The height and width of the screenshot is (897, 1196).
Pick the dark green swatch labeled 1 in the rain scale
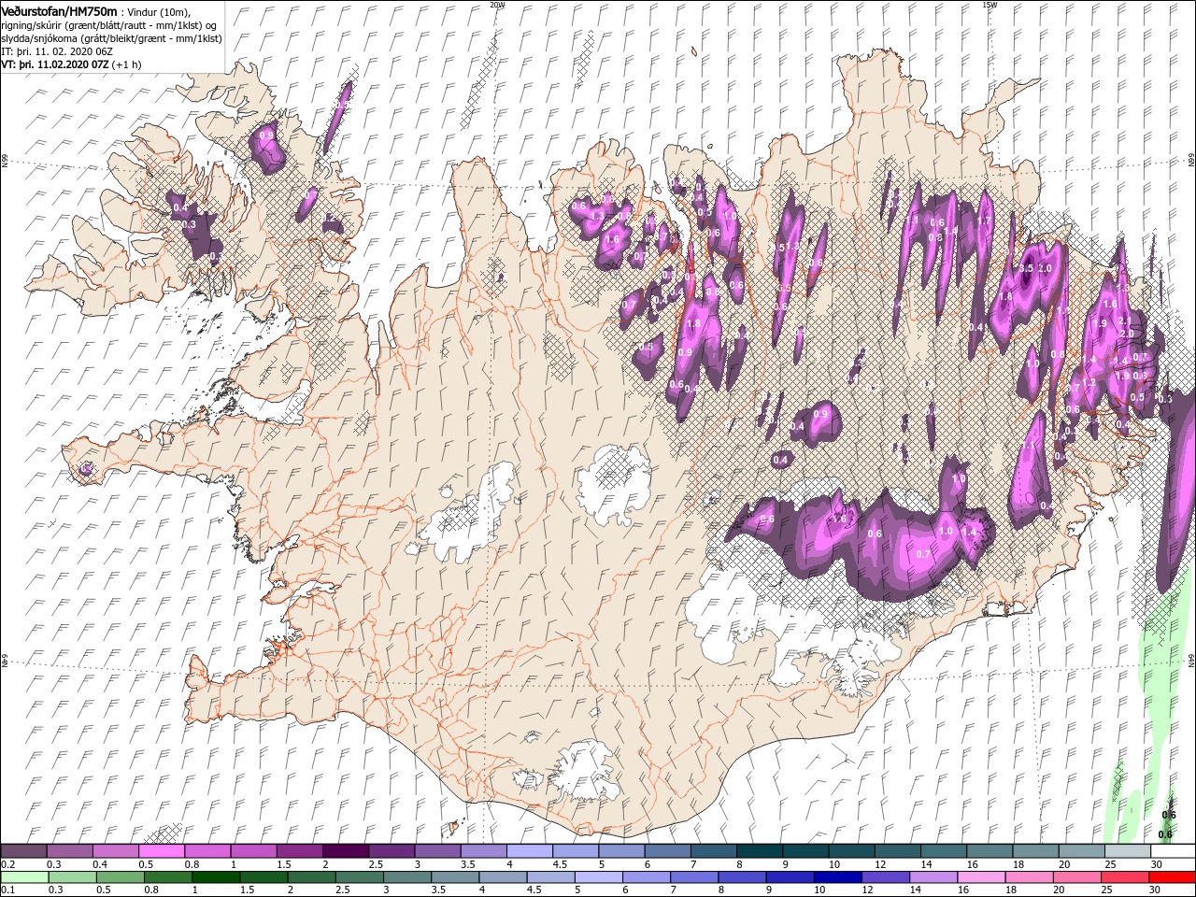click(x=216, y=876)
